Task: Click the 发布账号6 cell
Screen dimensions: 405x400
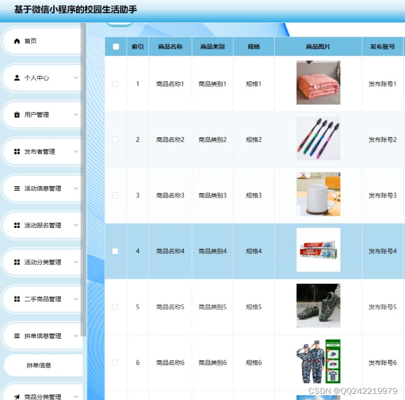Action: click(383, 363)
